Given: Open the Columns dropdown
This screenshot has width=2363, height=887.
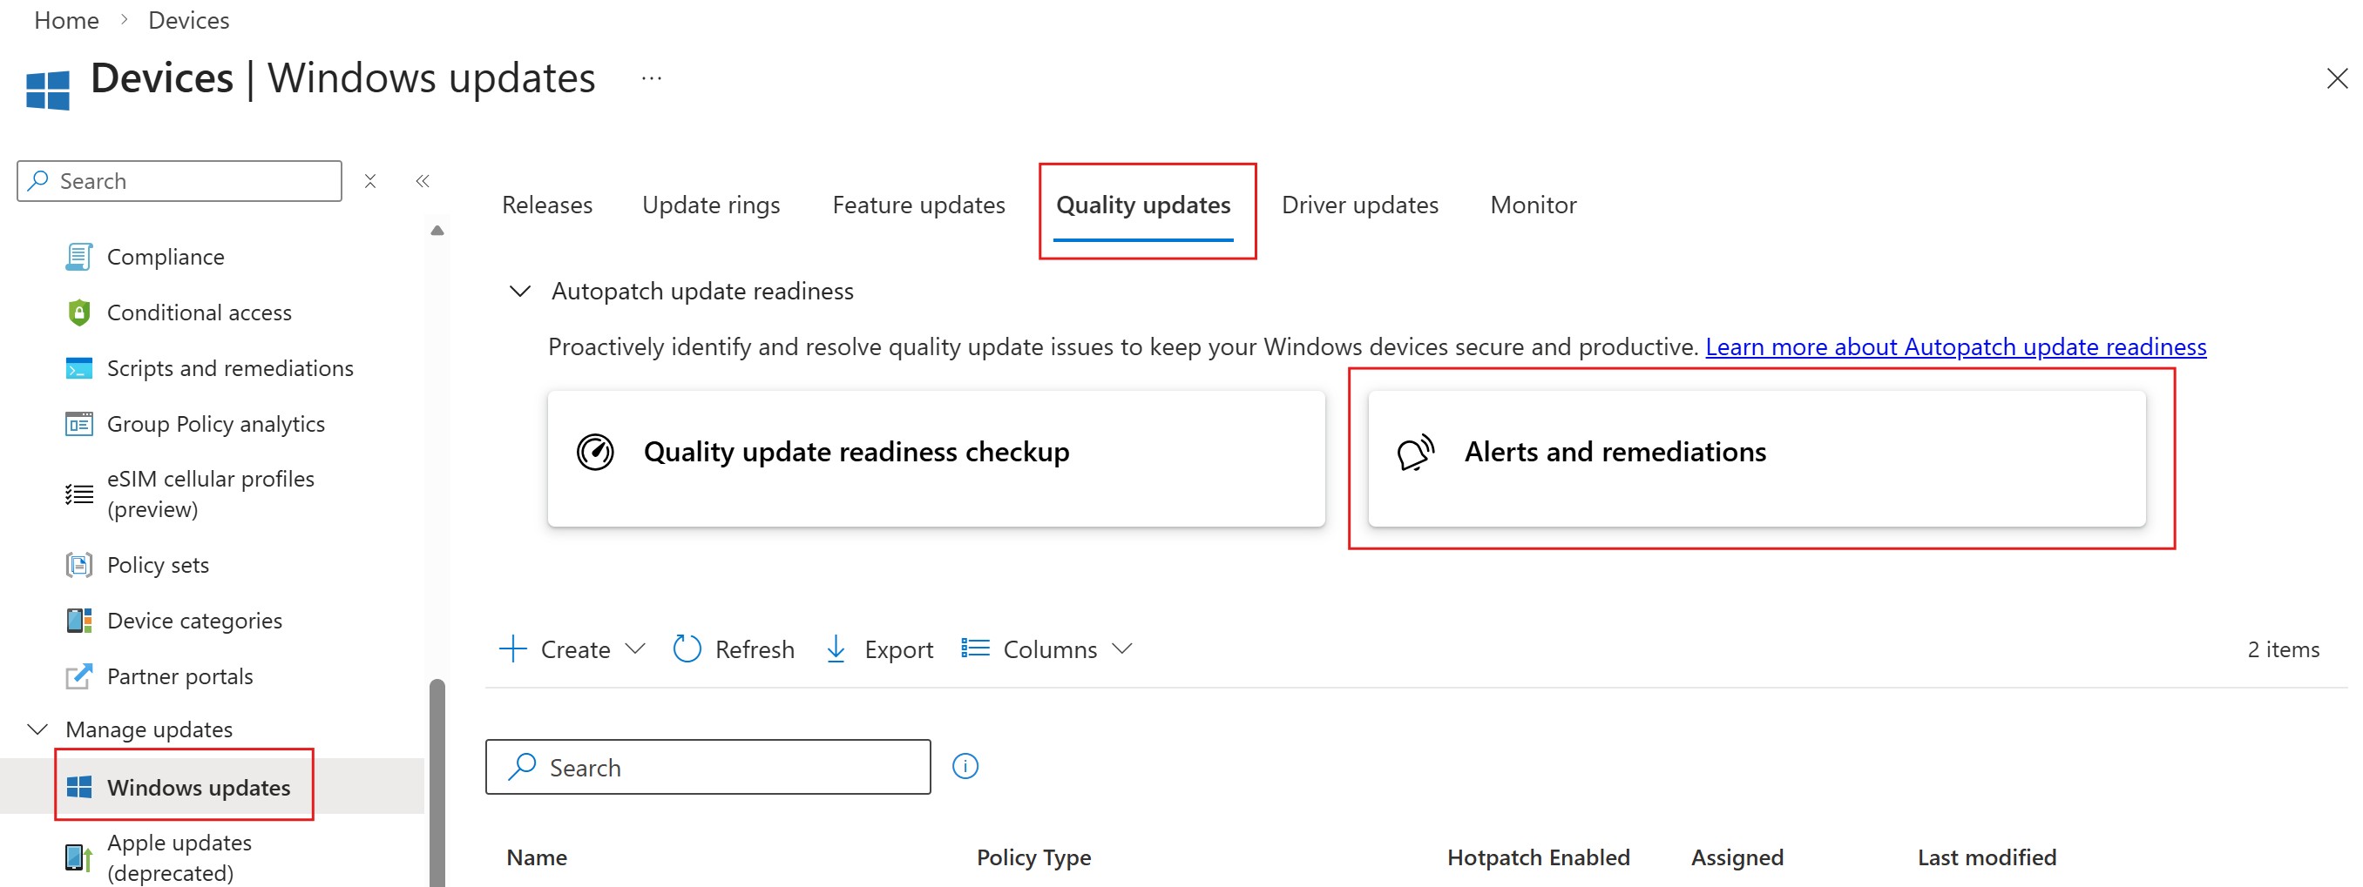Looking at the screenshot, I should (x=1046, y=649).
